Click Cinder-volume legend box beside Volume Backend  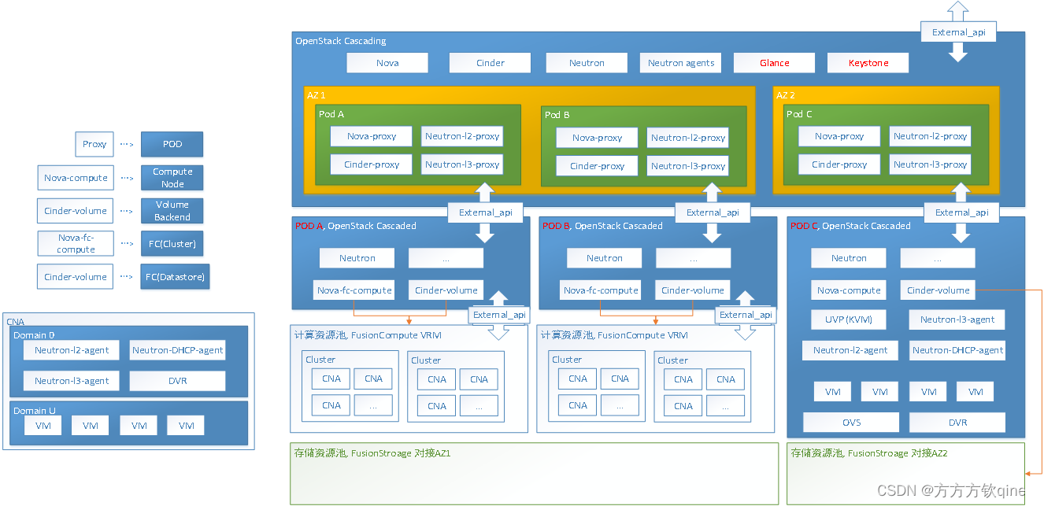(x=76, y=211)
